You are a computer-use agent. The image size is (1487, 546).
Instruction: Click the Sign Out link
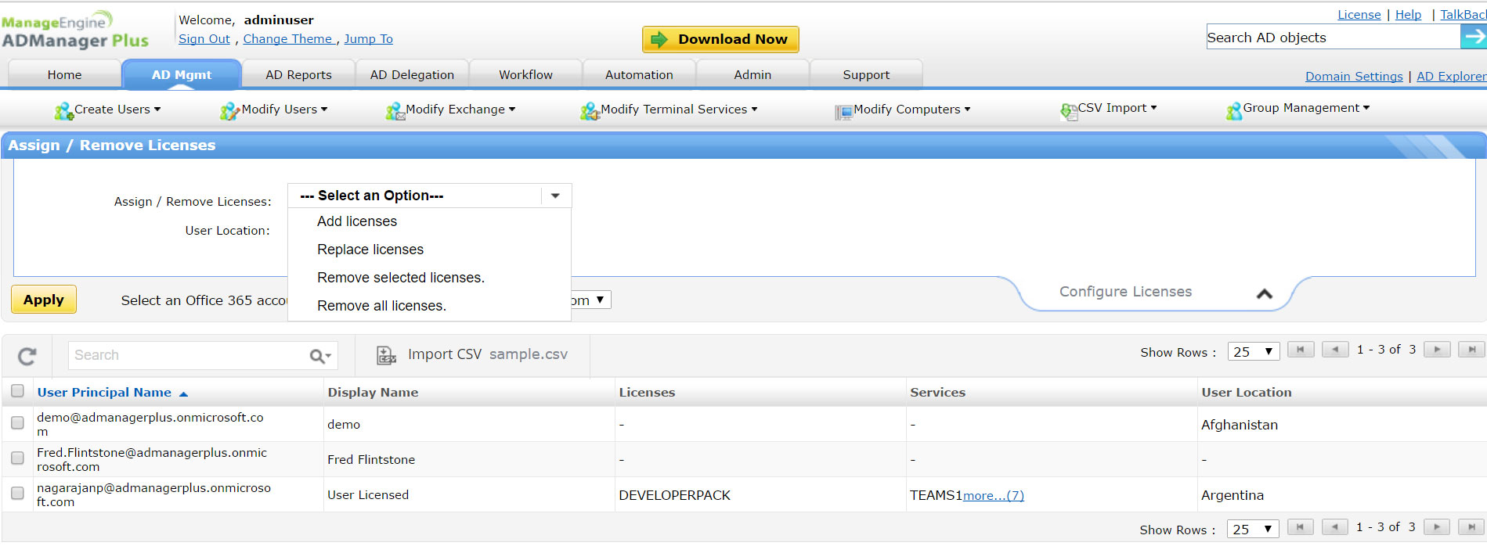(204, 39)
